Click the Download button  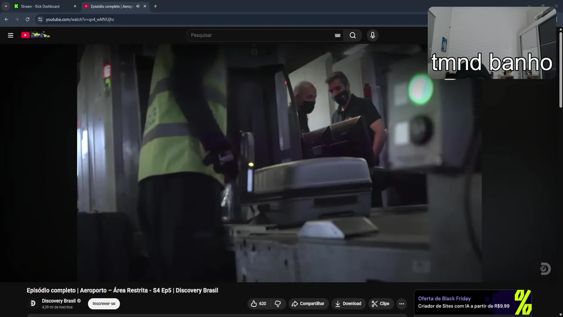click(348, 303)
